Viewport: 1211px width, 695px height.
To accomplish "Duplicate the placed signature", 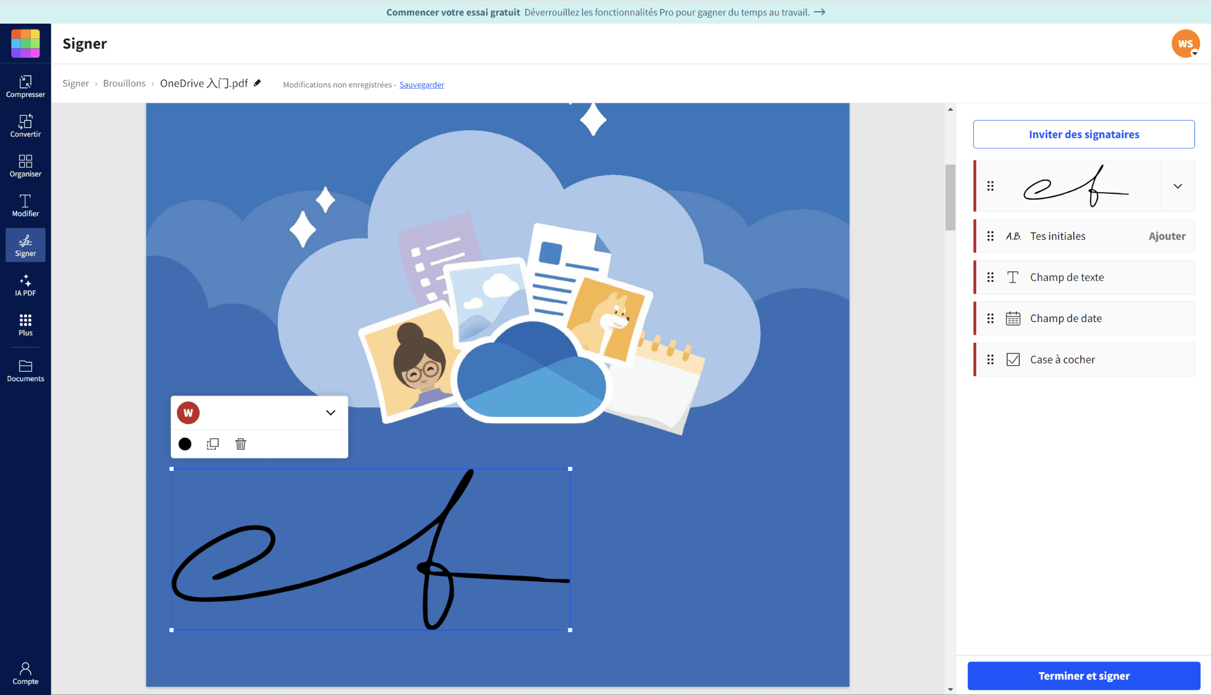I will pyautogui.click(x=213, y=444).
